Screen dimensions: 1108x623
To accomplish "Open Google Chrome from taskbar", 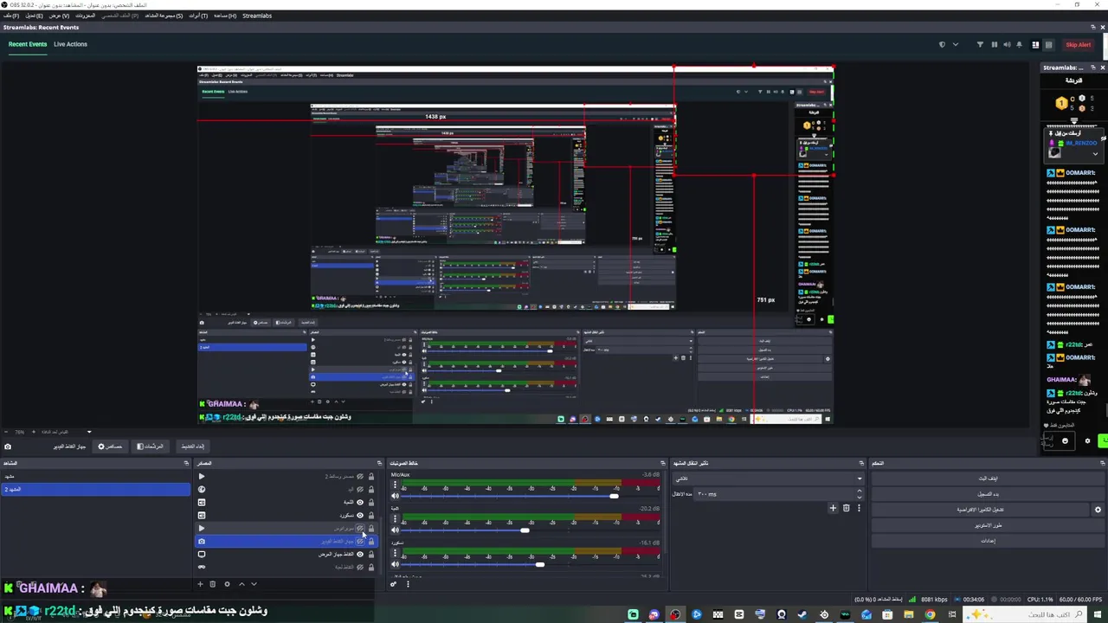I will 930,614.
